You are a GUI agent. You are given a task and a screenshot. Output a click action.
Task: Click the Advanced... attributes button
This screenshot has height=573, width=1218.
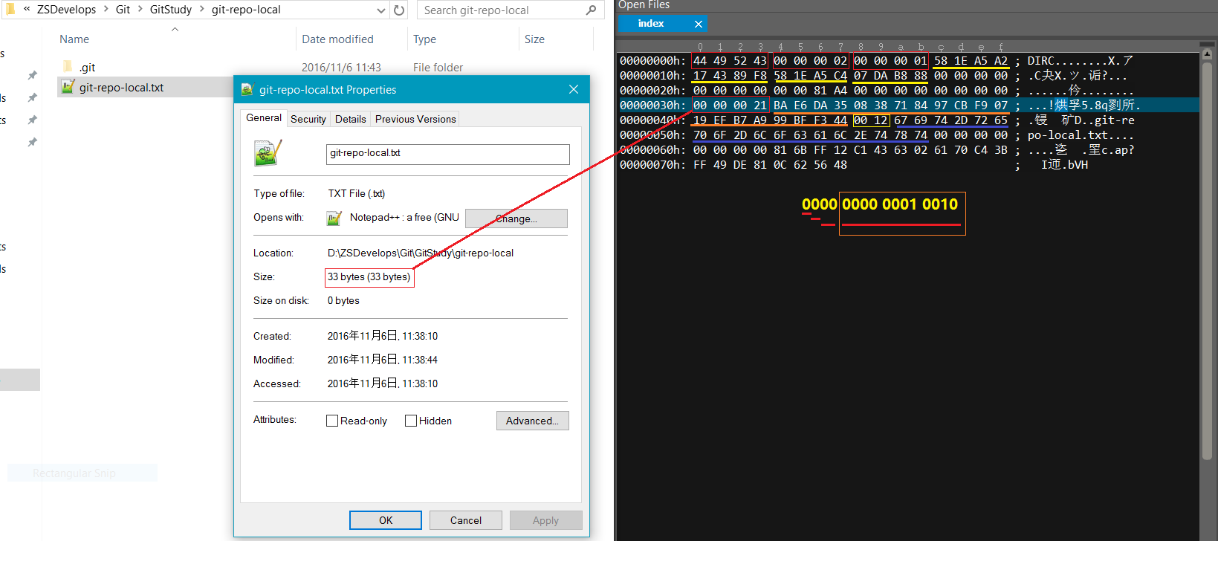click(x=533, y=421)
